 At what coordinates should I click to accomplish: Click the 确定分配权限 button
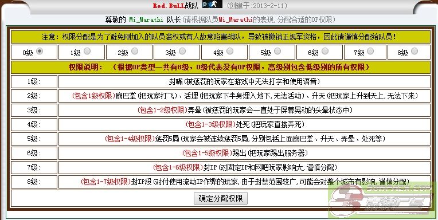point(221,198)
